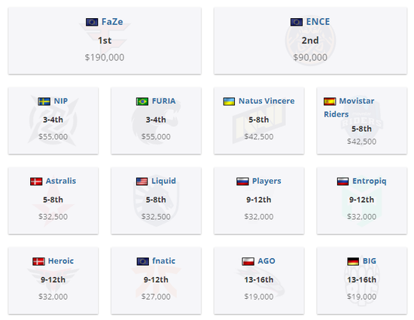Click the German flag next to BIG

(353, 261)
